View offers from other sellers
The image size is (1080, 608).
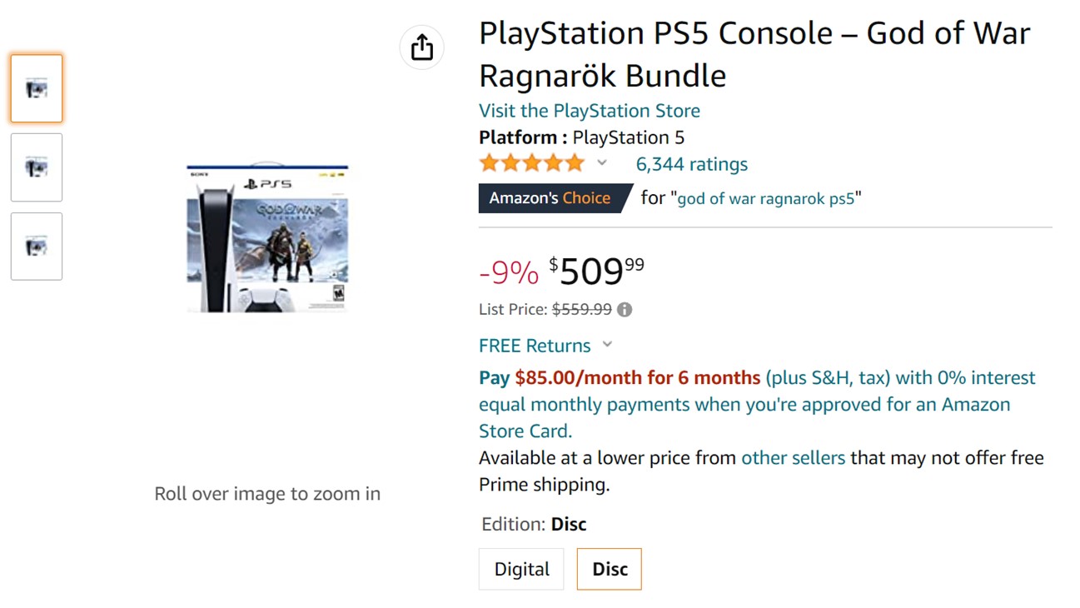(793, 457)
